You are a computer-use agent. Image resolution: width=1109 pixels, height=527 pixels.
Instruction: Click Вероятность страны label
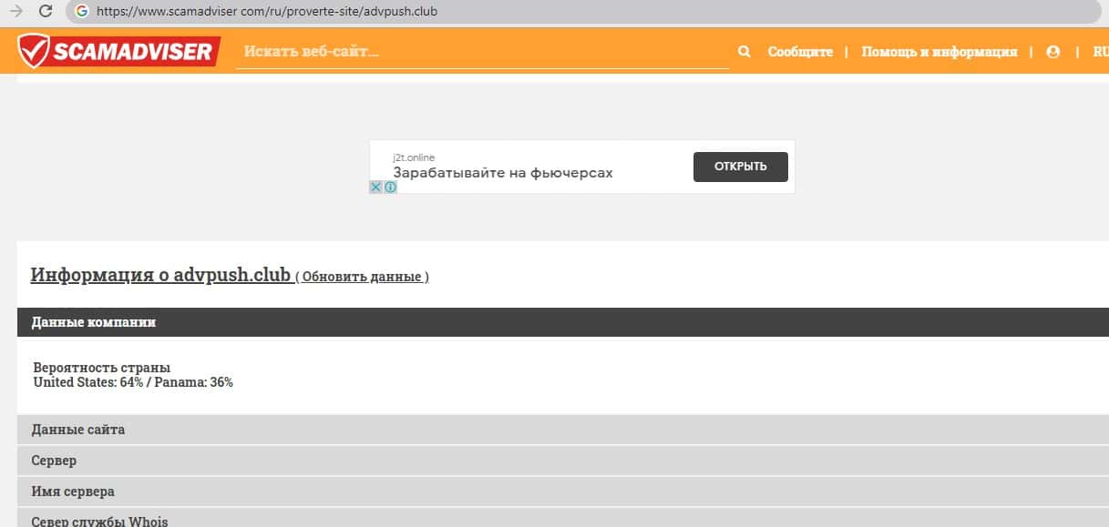click(x=101, y=368)
